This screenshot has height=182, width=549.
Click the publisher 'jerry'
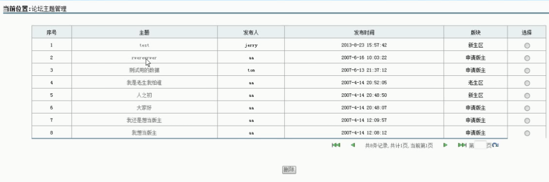point(251,45)
